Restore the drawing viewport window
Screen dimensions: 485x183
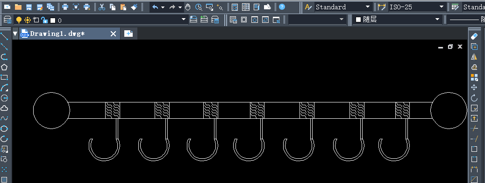click(450, 47)
